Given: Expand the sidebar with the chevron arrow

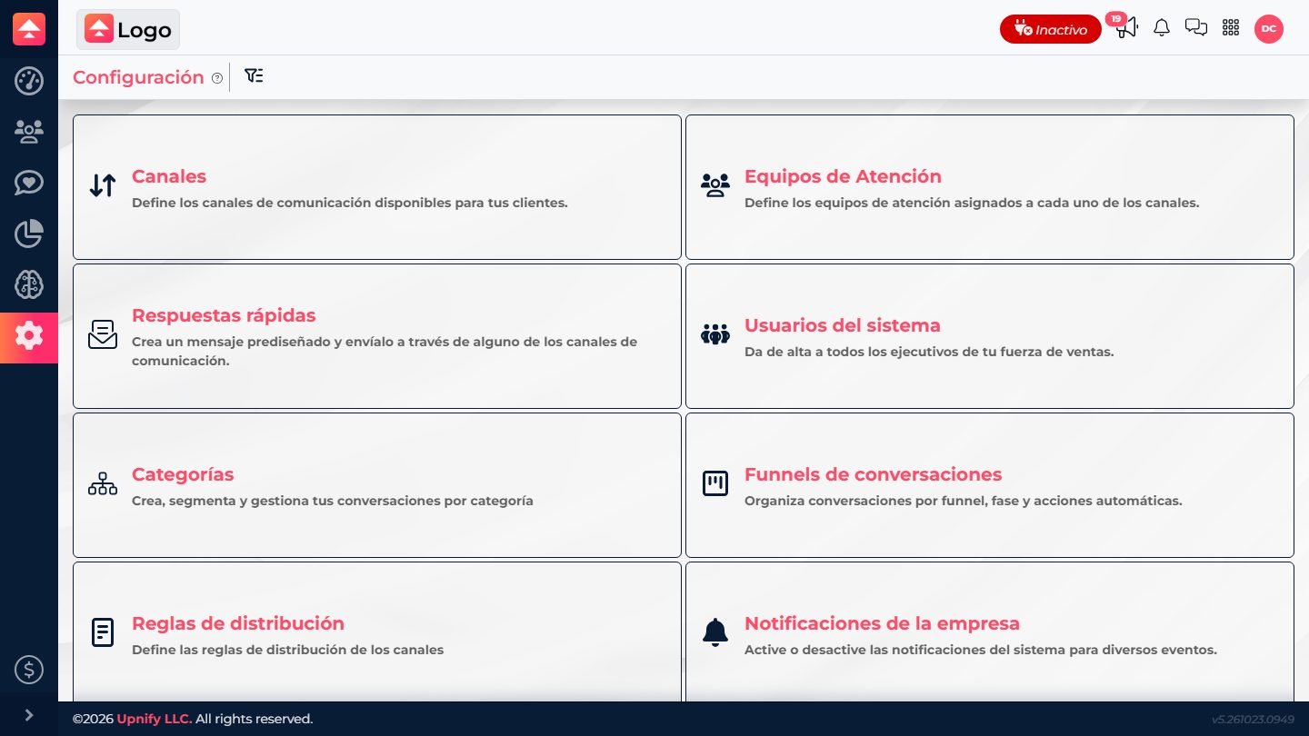Looking at the screenshot, I should coord(29,715).
